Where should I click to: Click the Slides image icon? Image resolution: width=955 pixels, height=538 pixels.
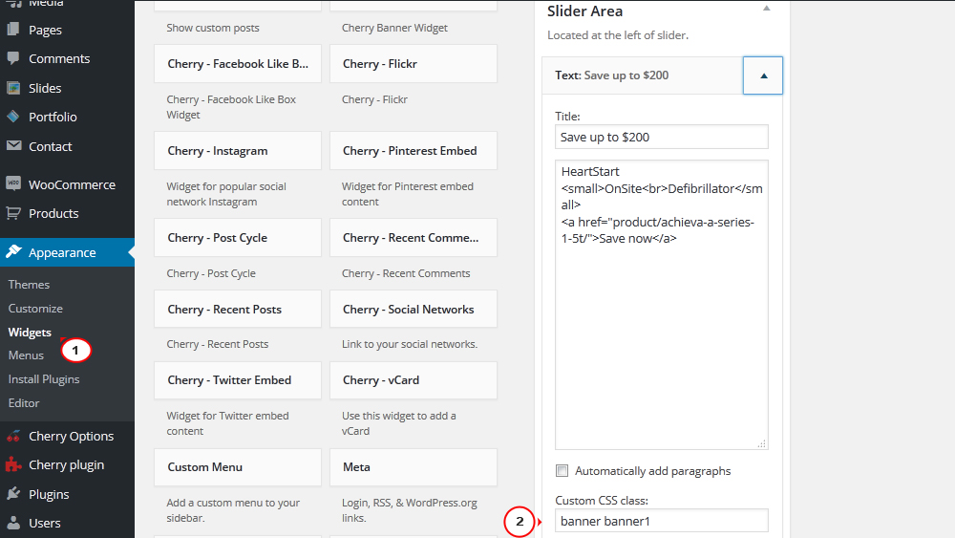(x=13, y=88)
